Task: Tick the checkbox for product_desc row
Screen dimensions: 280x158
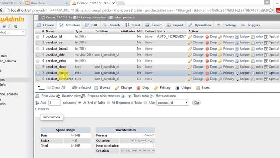Action: click(x=38, y=67)
